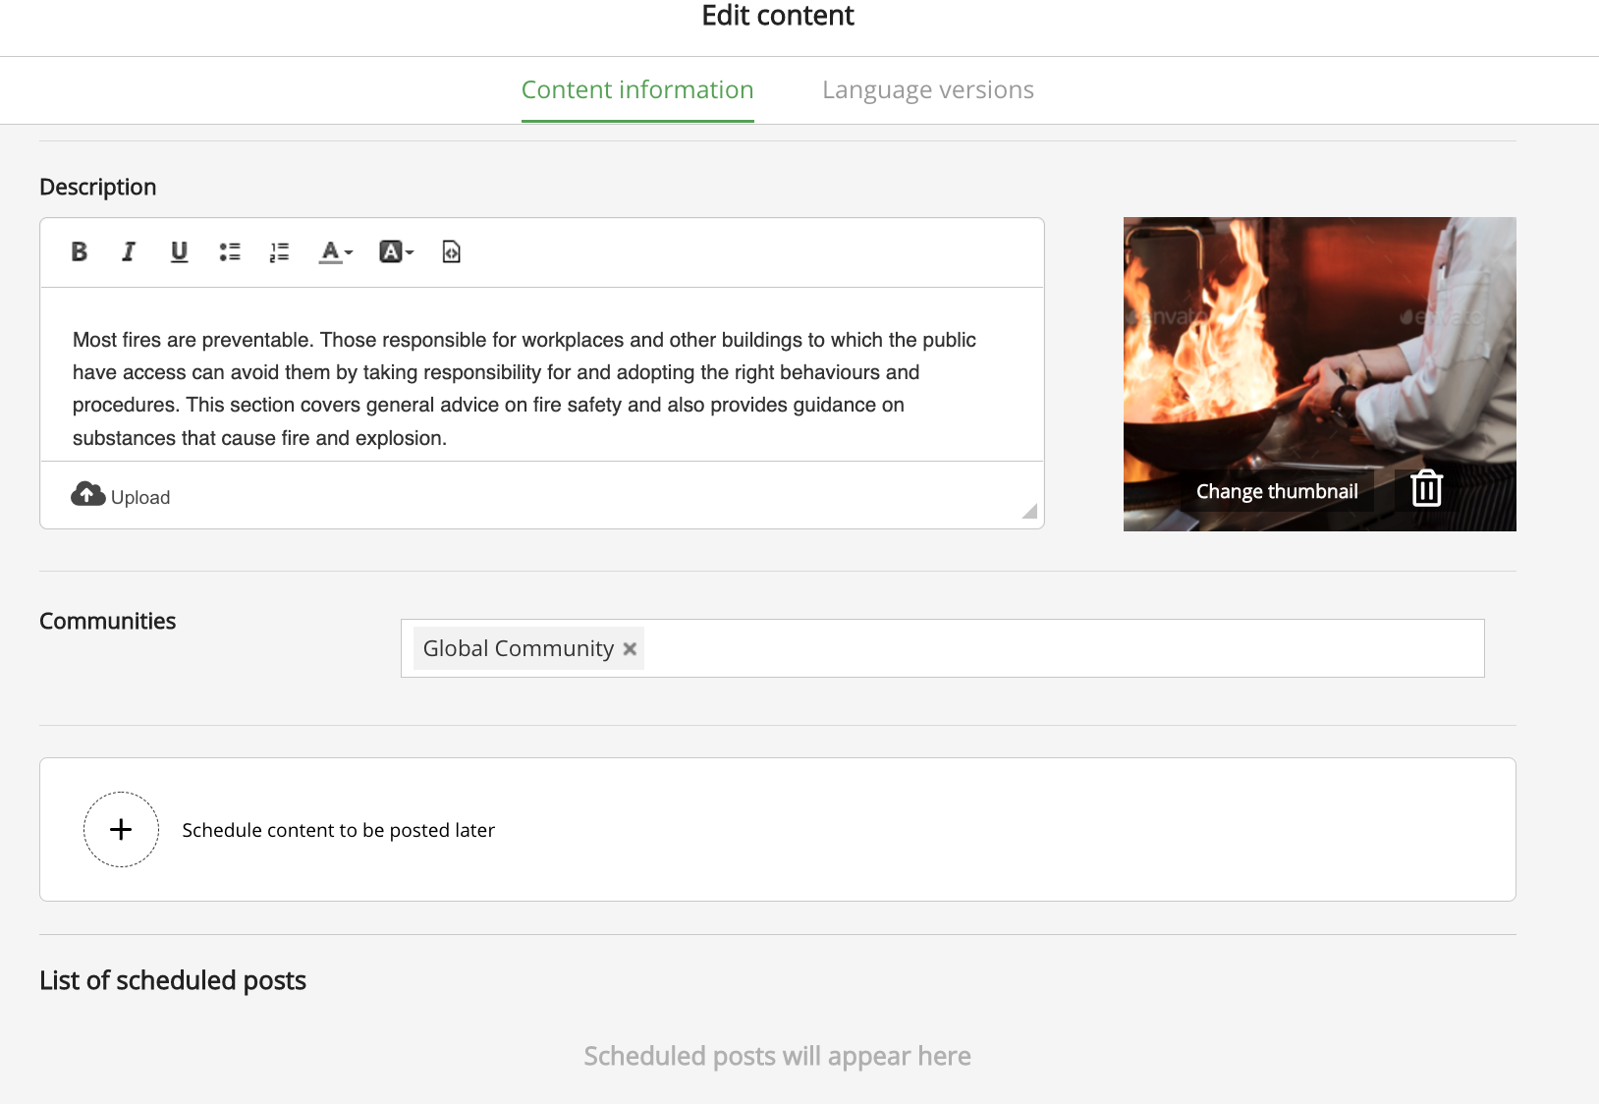Insert a numbered list

(x=279, y=252)
